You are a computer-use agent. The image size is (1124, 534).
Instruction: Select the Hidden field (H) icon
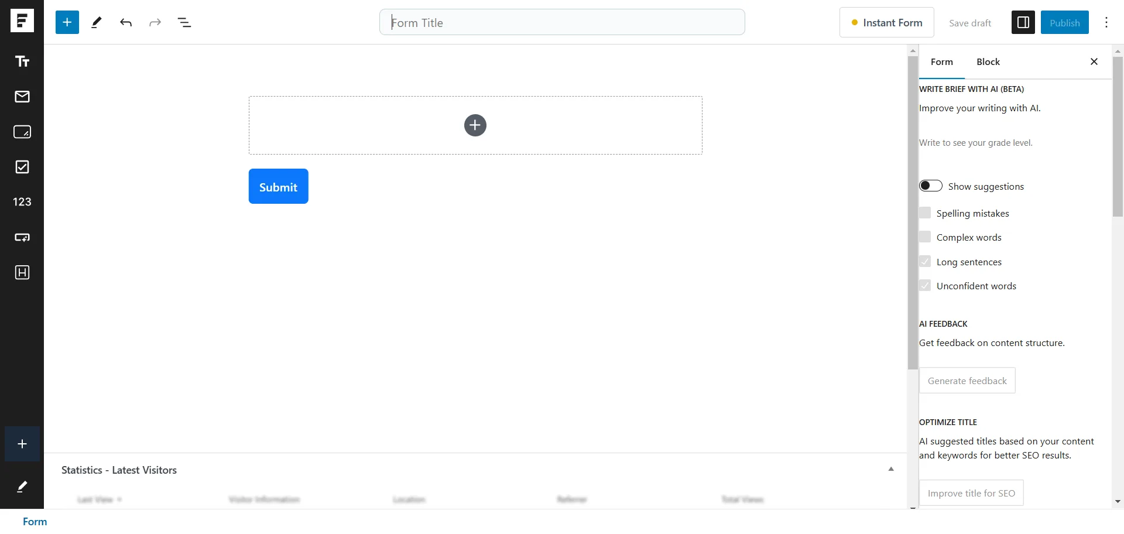coord(22,272)
